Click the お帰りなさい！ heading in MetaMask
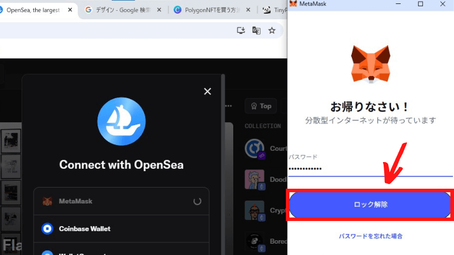 coord(370,107)
